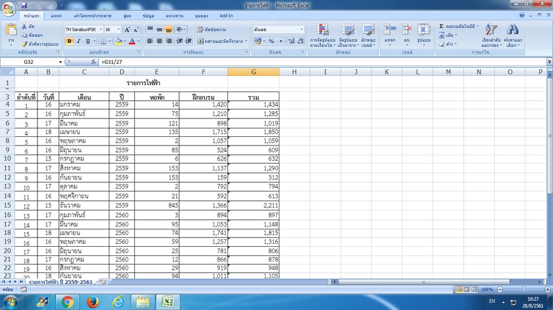
Task: Open the Add-In ribbon tab
Action: pyautogui.click(x=226, y=16)
